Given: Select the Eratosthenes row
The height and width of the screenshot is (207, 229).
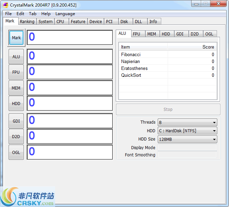Looking at the screenshot, I should [x=168, y=68].
